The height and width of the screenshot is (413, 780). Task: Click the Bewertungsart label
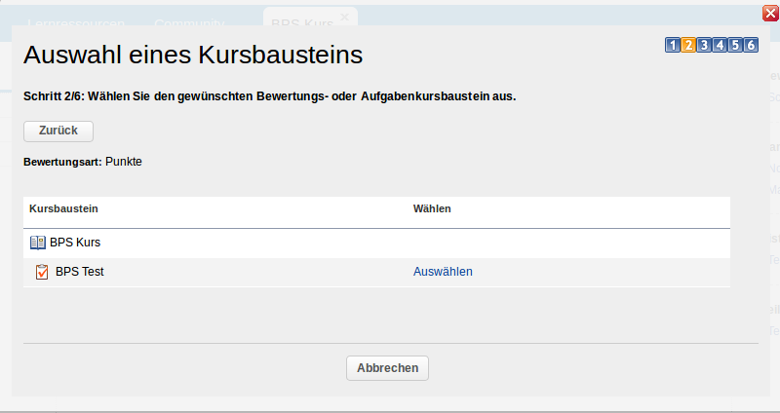coord(62,162)
